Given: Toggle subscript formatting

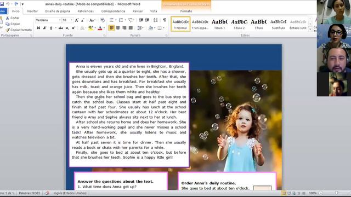Looking at the screenshot, I should (67, 28).
